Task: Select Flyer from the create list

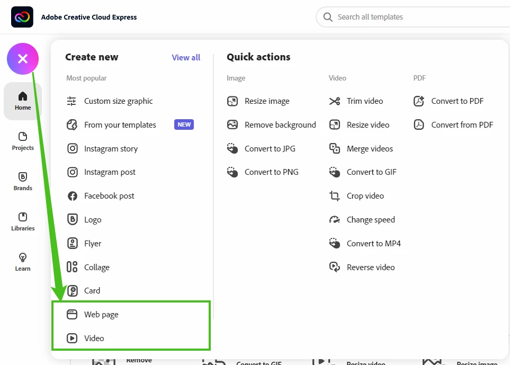Action: click(x=93, y=244)
